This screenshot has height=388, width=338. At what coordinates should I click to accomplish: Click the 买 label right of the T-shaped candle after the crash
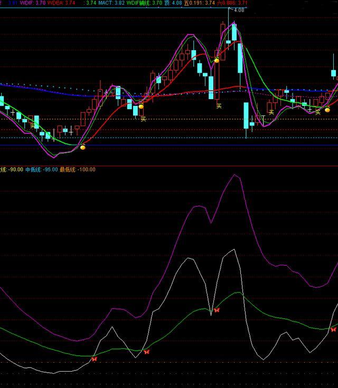(271, 113)
